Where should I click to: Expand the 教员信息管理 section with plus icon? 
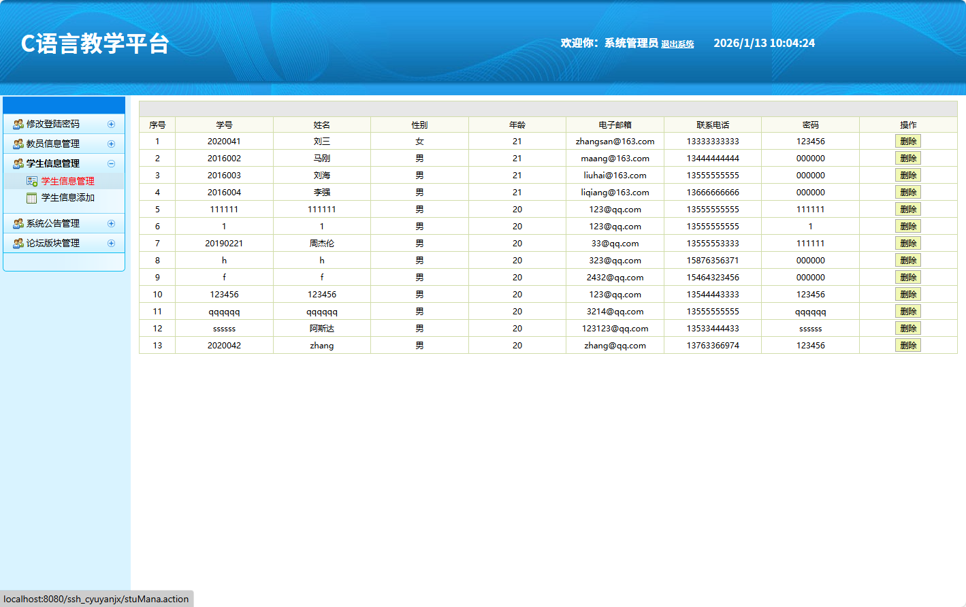click(111, 144)
